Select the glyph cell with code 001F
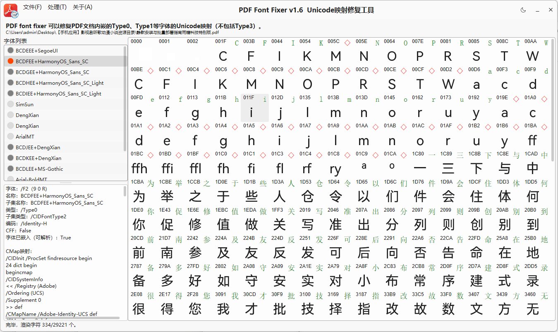558x332 pixels. pos(227,51)
